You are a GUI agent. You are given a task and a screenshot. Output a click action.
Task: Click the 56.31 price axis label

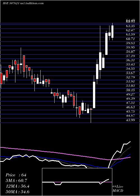tap(130, 60)
